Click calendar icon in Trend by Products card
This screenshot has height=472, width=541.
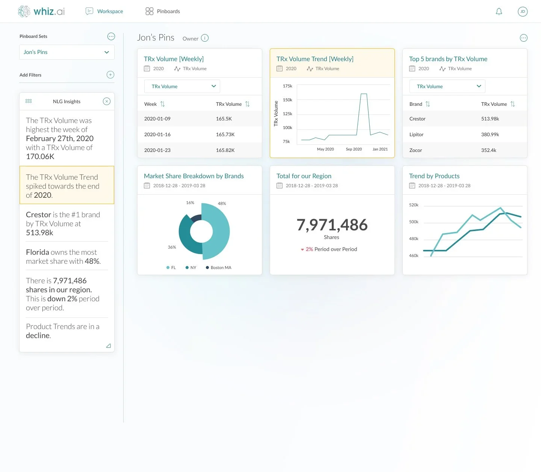coord(412,185)
